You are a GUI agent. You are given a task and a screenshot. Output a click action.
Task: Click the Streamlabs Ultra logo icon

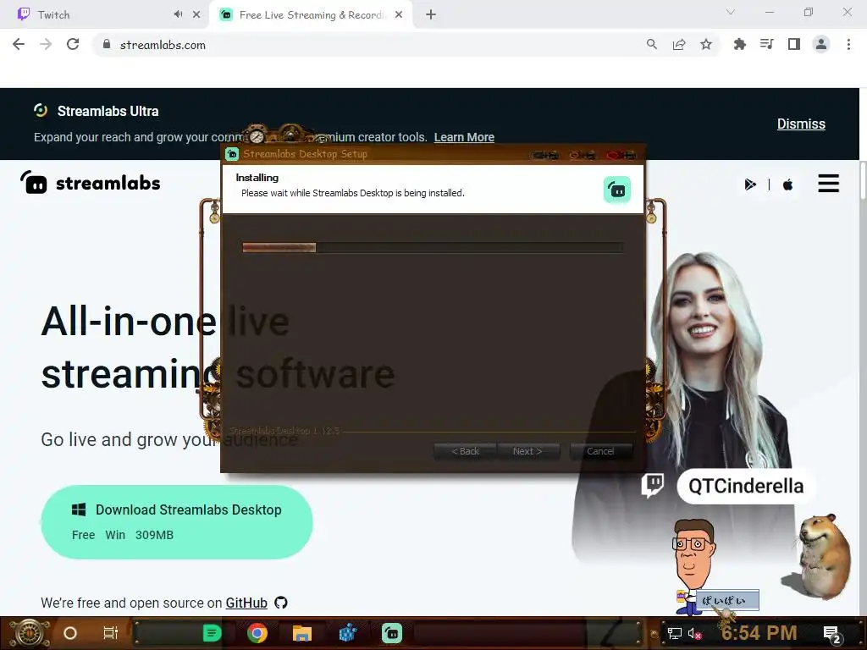(41, 111)
